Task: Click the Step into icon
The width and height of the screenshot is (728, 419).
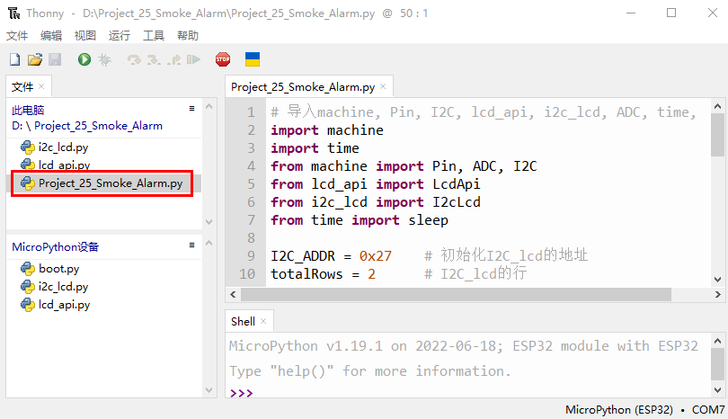Action: (x=154, y=59)
